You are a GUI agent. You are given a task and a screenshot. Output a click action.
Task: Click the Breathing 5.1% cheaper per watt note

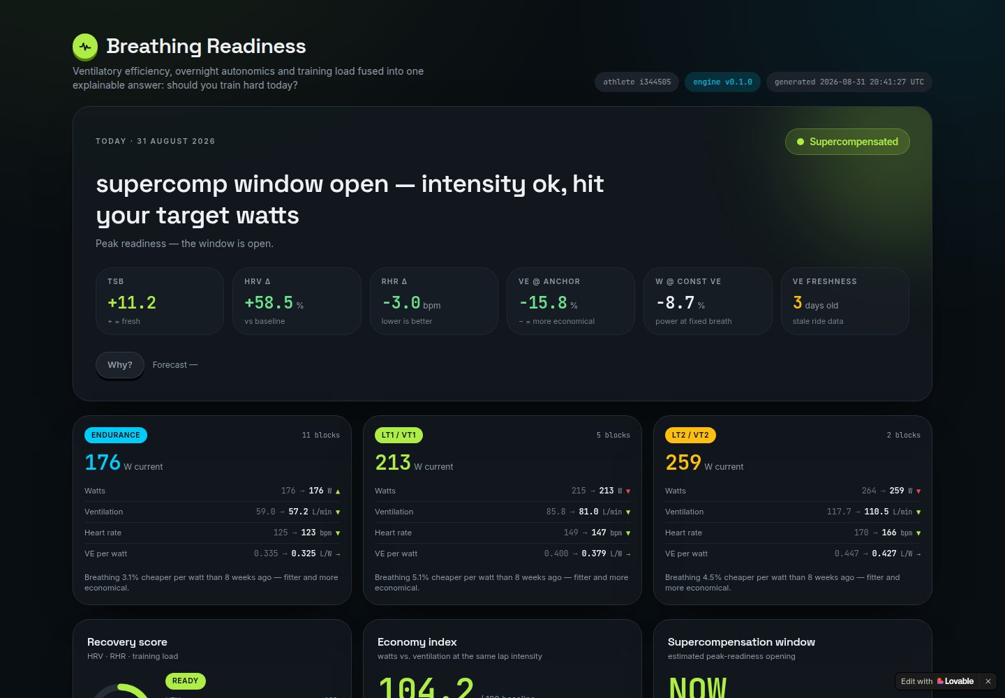click(x=501, y=583)
